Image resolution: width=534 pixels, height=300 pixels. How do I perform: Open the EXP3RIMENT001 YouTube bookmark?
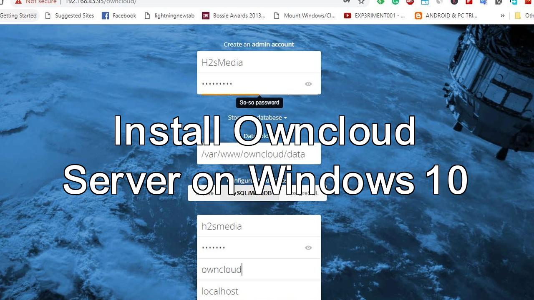coord(374,16)
